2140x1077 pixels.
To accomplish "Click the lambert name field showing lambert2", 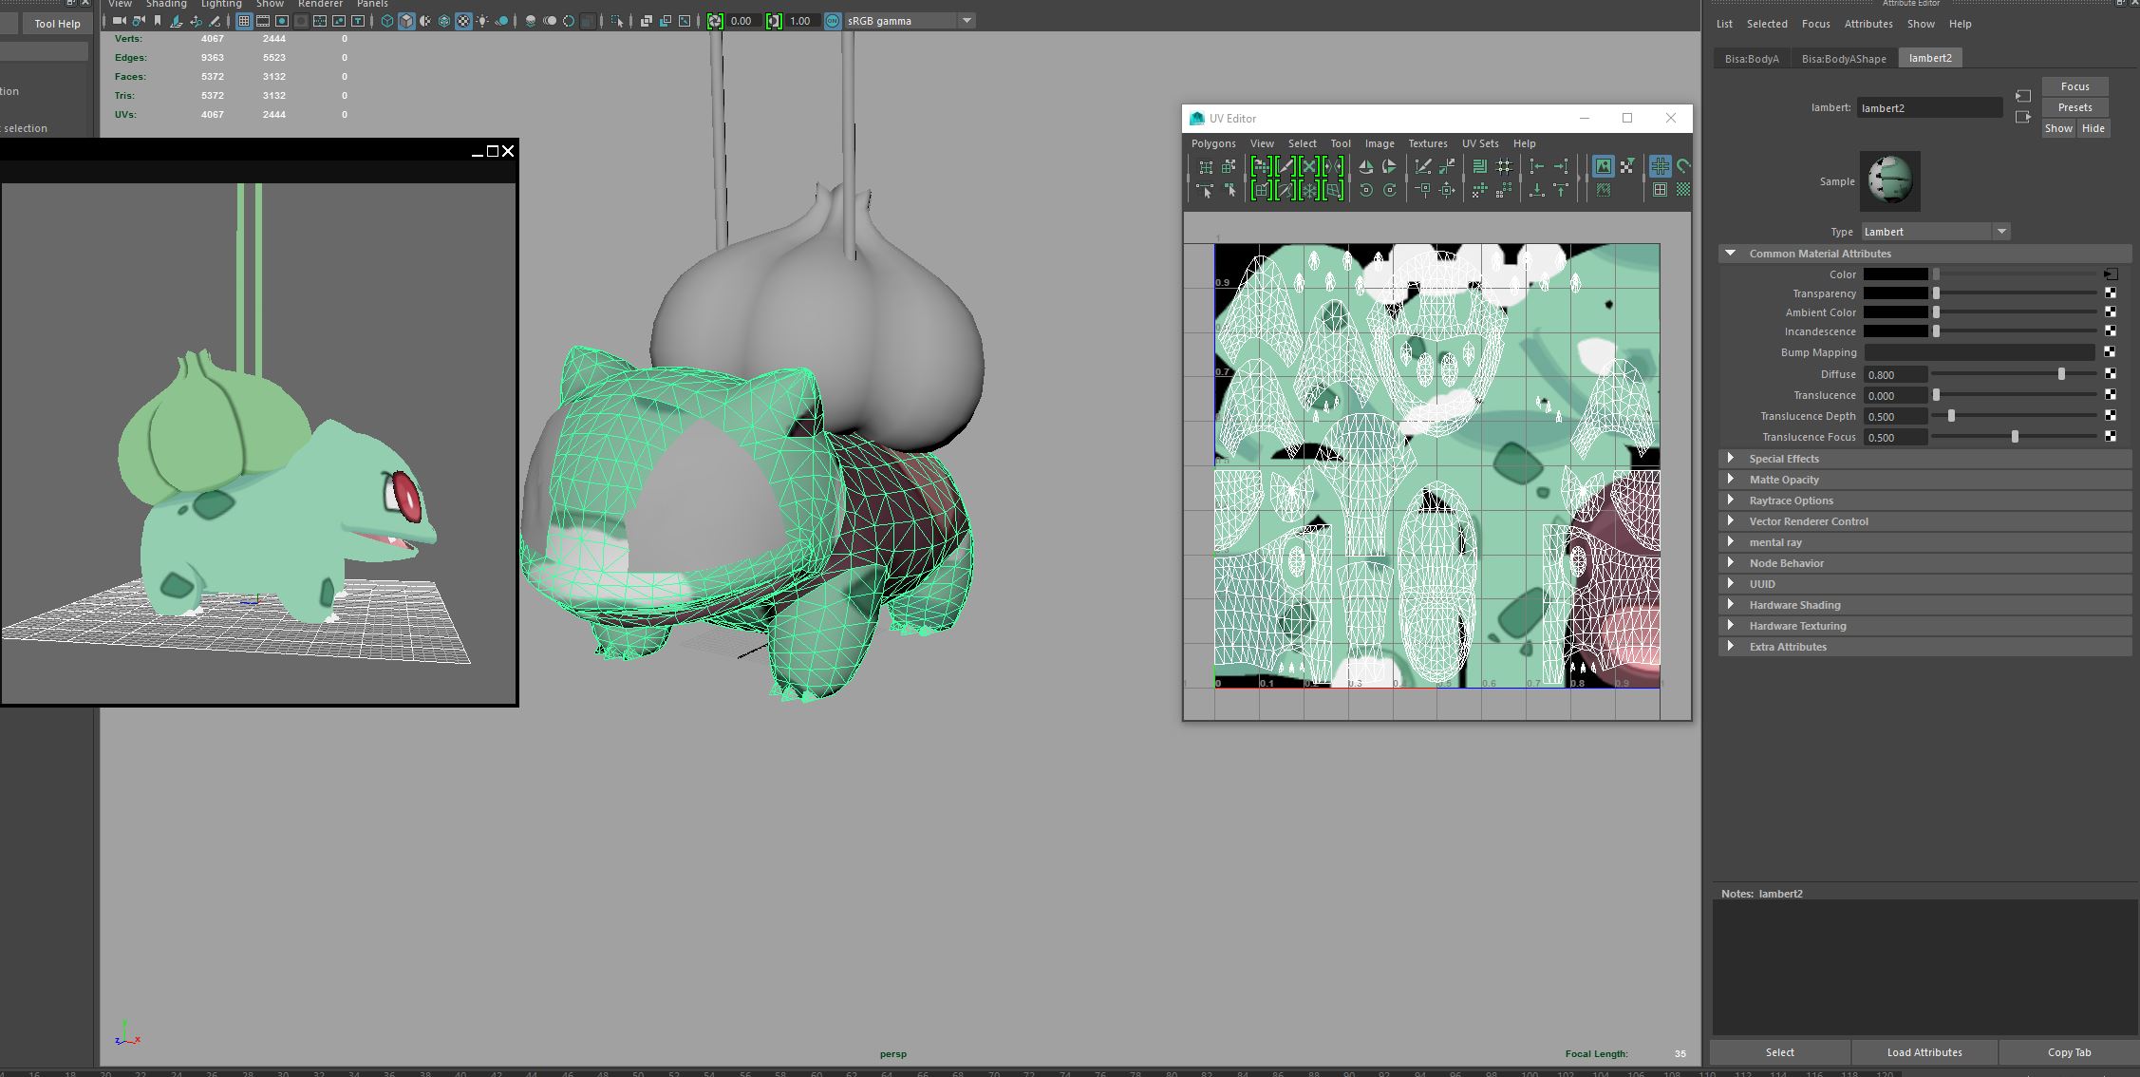I will 1929,108.
